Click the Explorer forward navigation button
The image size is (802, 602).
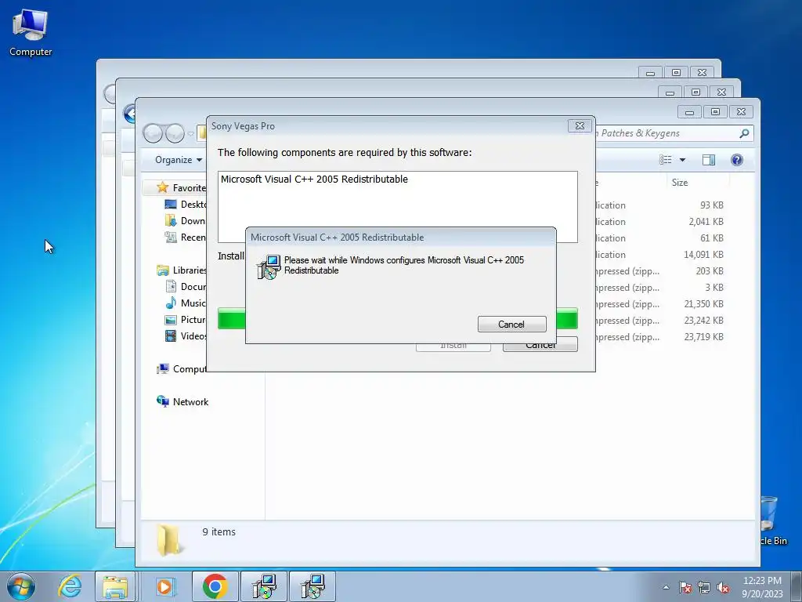click(175, 133)
